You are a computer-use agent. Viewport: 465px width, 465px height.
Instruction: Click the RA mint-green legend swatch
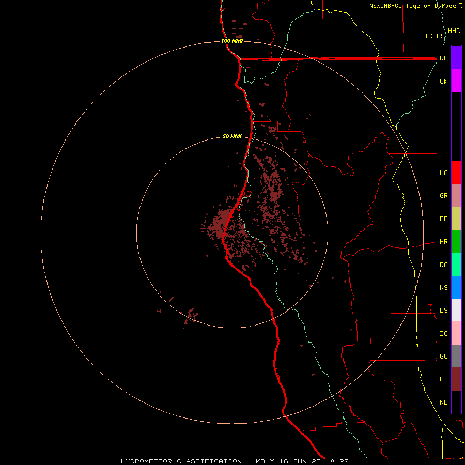click(456, 265)
